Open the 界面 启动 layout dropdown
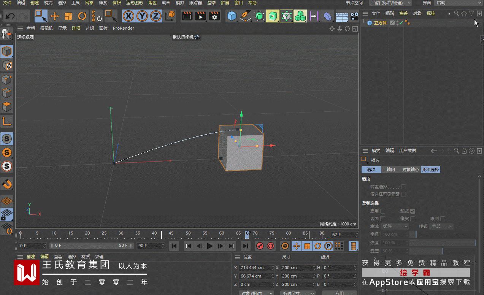This screenshot has height=295, width=484. [458, 3]
